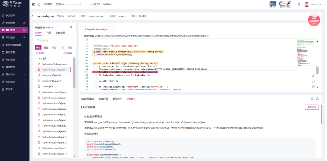Switch to the 问题 tab
The height and width of the screenshot is (161, 327).
(x=48, y=33)
